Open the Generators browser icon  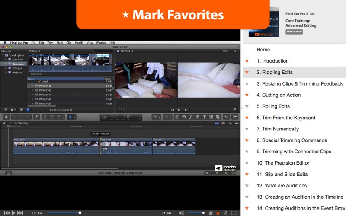pyautogui.click(x=211, y=117)
